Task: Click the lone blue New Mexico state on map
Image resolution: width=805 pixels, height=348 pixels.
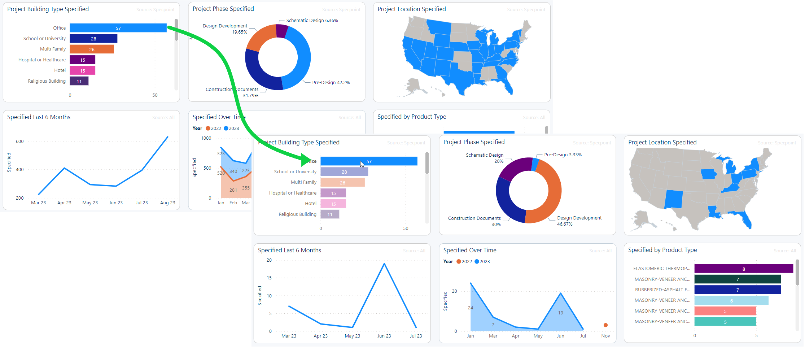Action: click(x=674, y=199)
